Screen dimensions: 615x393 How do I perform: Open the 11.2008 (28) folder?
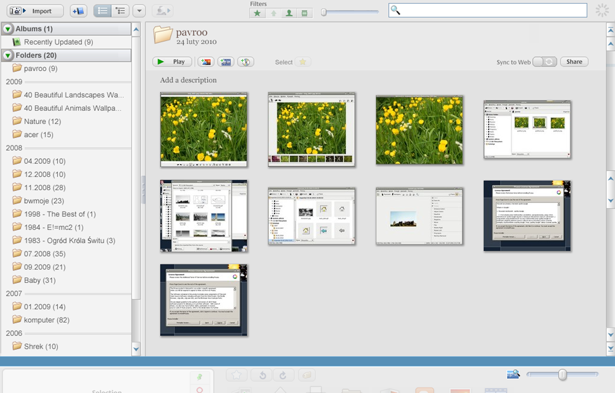pyautogui.click(x=45, y=187)
